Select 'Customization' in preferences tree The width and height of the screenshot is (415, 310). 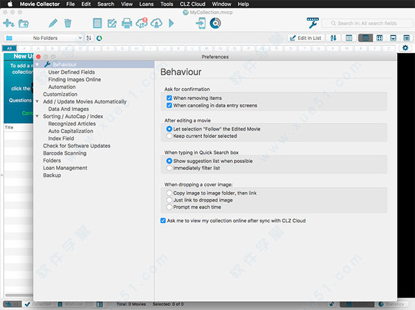60,95
